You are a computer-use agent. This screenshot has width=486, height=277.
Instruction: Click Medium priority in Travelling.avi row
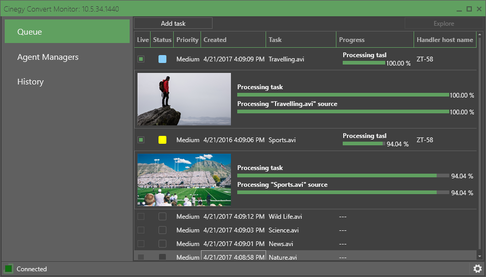coord(188,59)
